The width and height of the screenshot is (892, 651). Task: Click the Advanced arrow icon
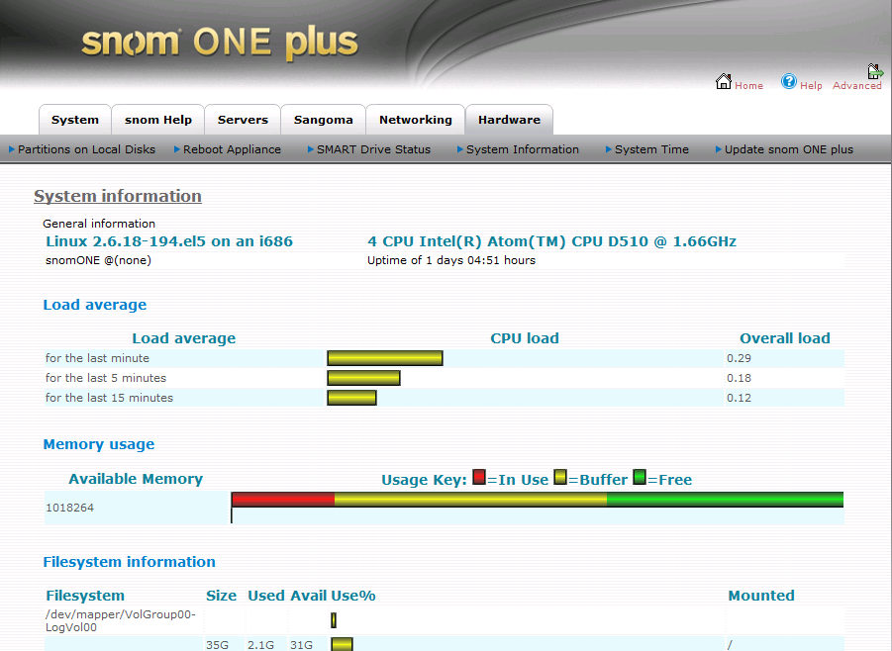[874, 71]
